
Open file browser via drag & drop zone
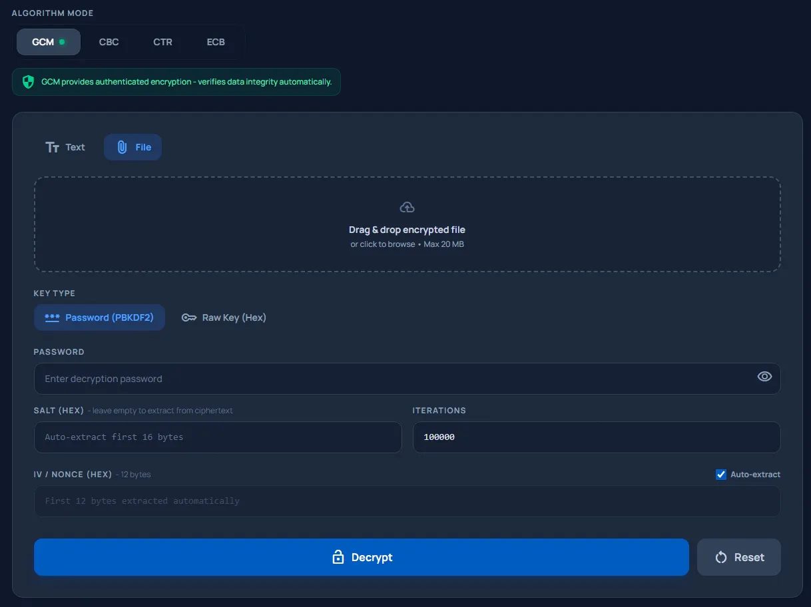coord(407,224)
